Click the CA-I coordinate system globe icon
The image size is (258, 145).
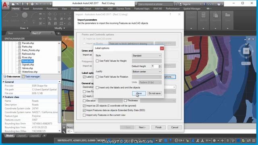click(177, 141)
